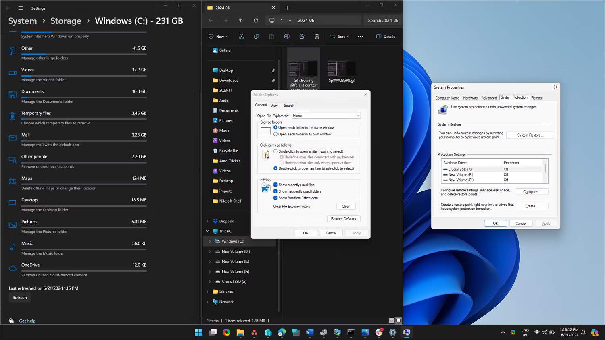Enable Single-click to open an item
This screenshot has height=340, width=605.
click(275, 151)
